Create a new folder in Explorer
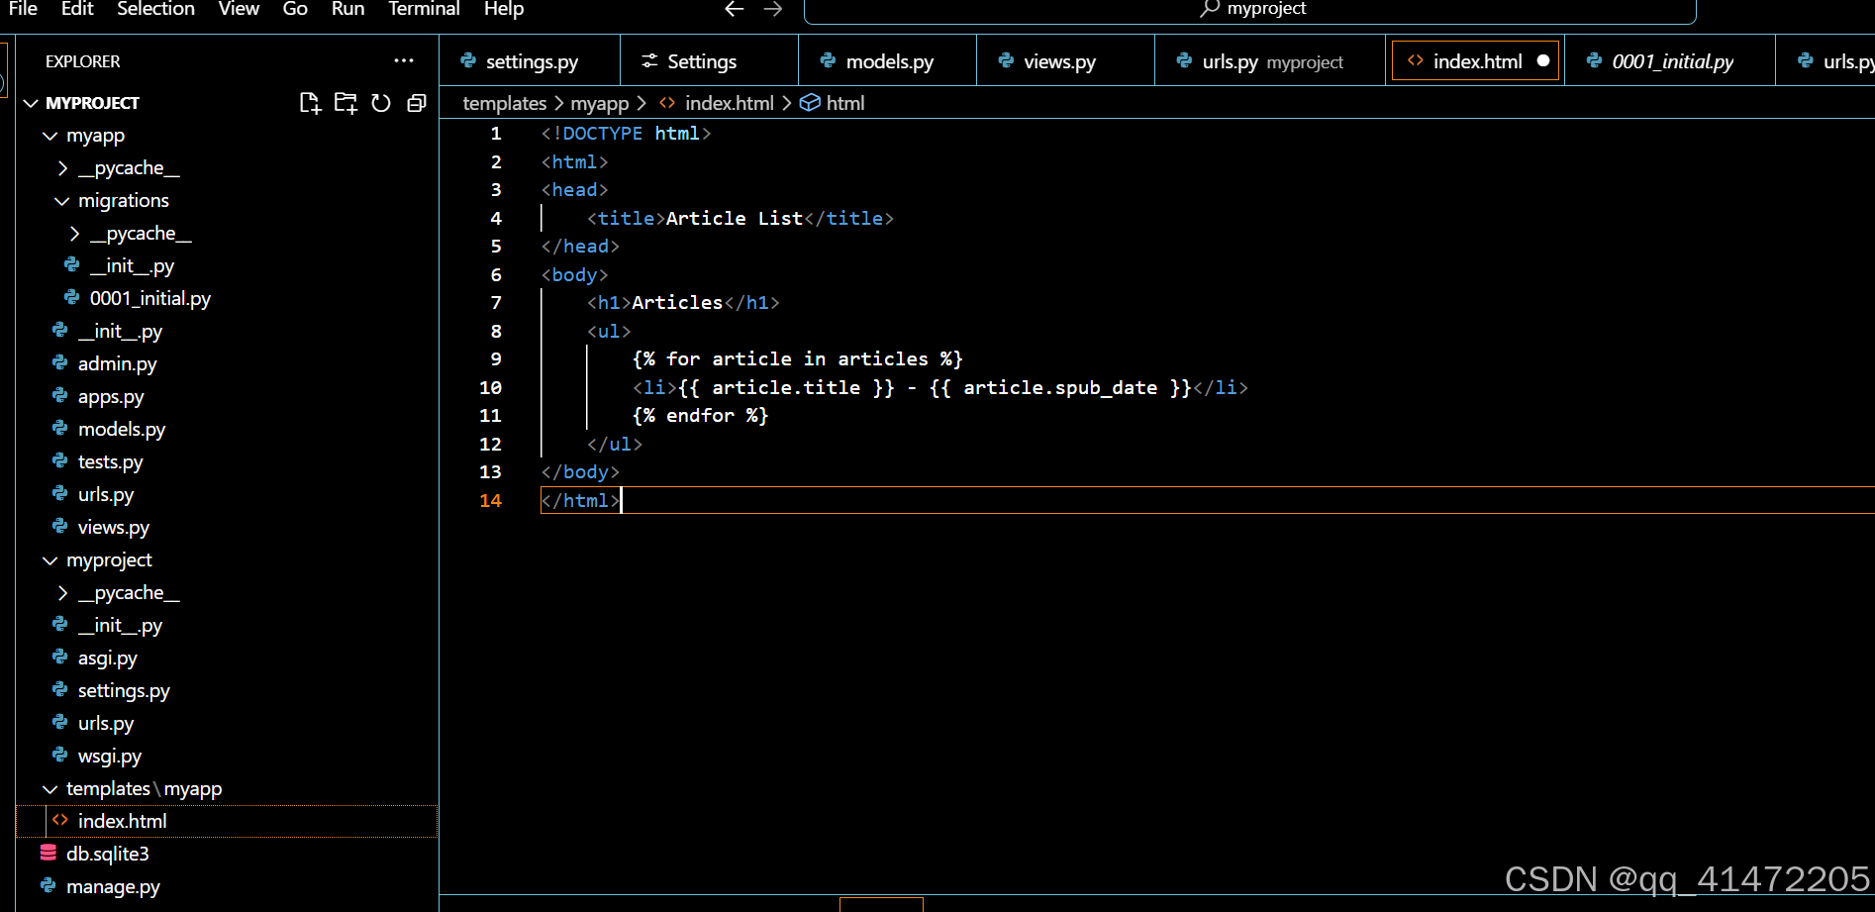The image size is (1875, 912). click(x=345, y=102)
